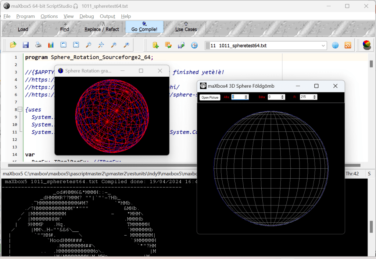This screenshot has height=259, width=376.
Task: Click the open folder icon in toolbar
Action: (x=13, y=45)
